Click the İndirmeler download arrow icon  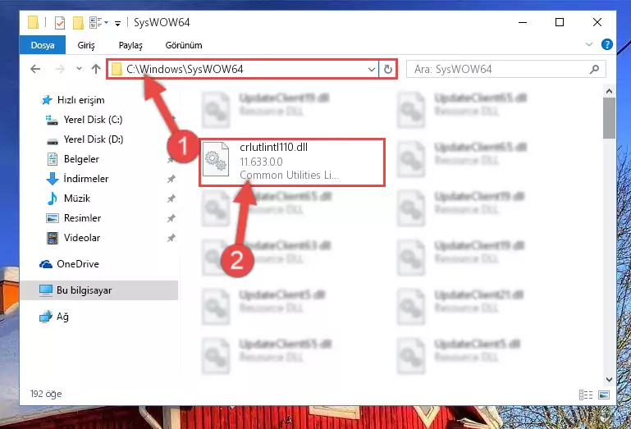53,179
